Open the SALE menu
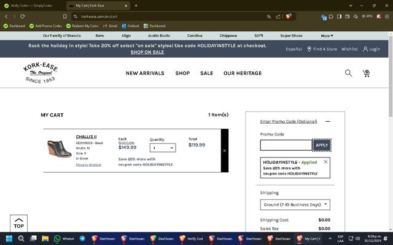The image size is (393, 245). pos(206,73)
